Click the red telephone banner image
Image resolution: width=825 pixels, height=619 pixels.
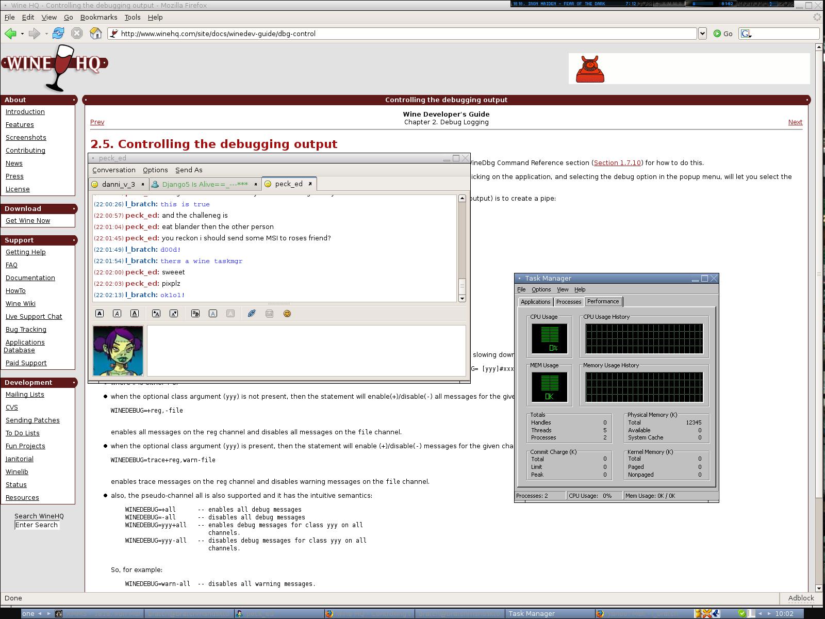[x=590, y=69]
